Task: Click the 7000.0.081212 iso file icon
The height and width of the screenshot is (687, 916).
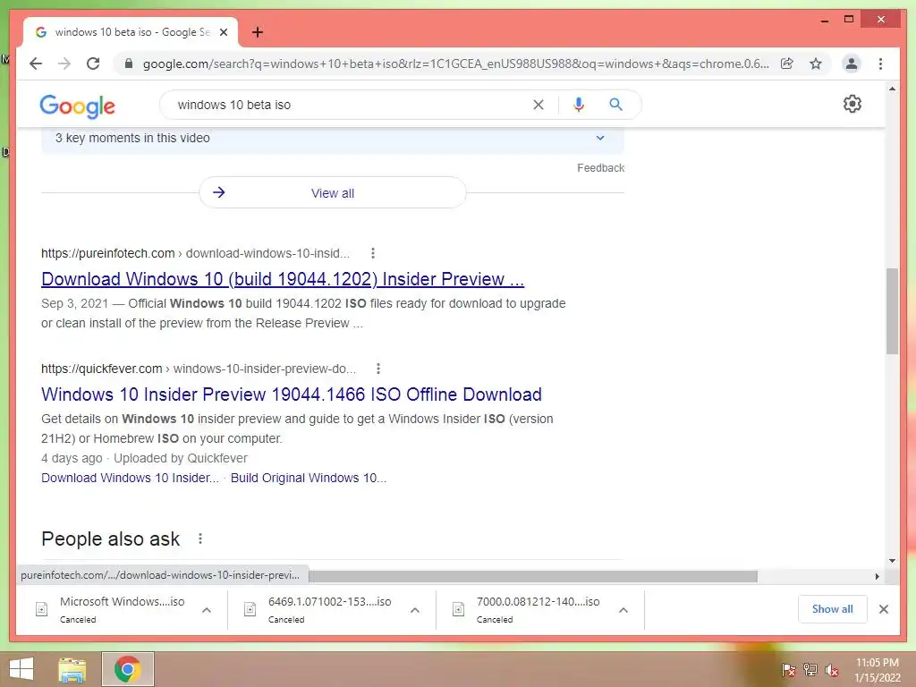Action: (x=459, y=609)
